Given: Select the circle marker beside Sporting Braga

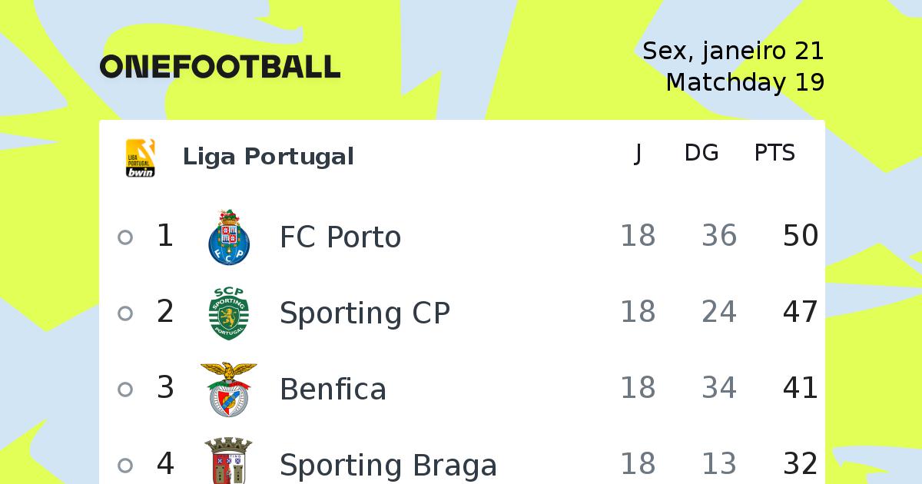Looking at the screenshot, I should tap(125, 466).
